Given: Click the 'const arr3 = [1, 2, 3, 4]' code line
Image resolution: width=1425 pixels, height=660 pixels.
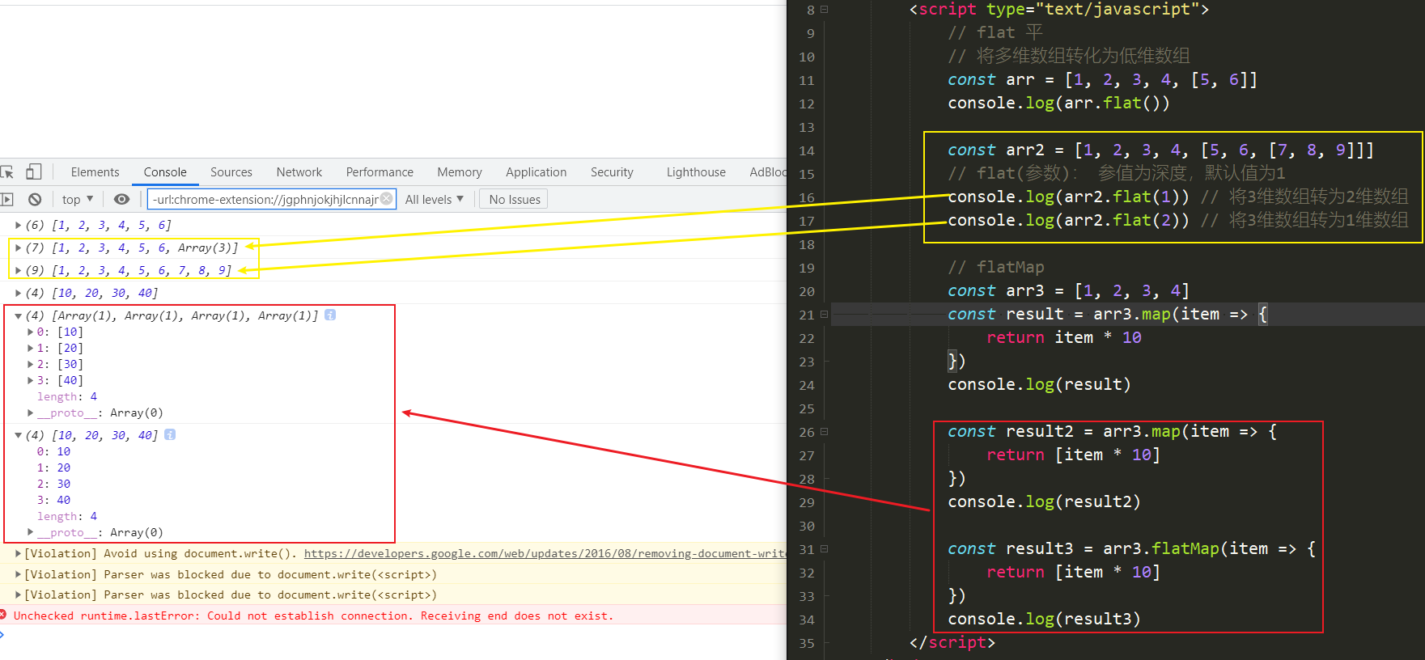Looking at the screenshot, I should click(x=1068, y=291).
